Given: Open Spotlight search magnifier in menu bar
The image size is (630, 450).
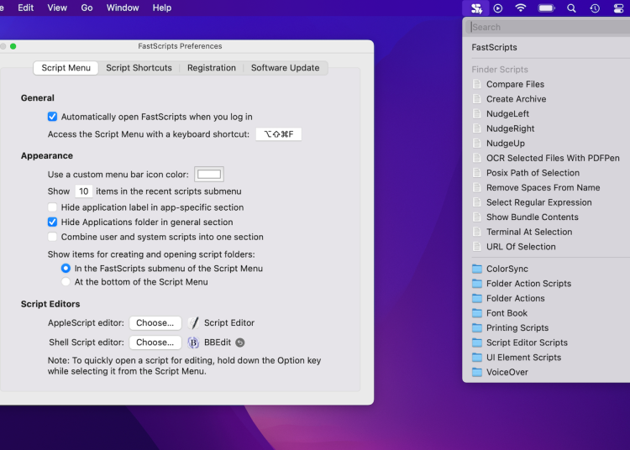Looking at the screenshot, I should (571, 8).
